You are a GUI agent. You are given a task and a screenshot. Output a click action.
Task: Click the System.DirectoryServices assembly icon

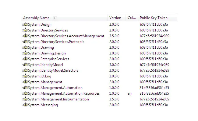[x=25, y=30]
